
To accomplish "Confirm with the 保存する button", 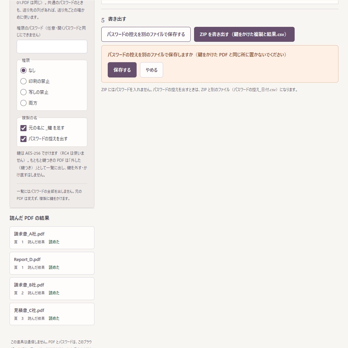I will pyautogui.click(x=122, y=70).
